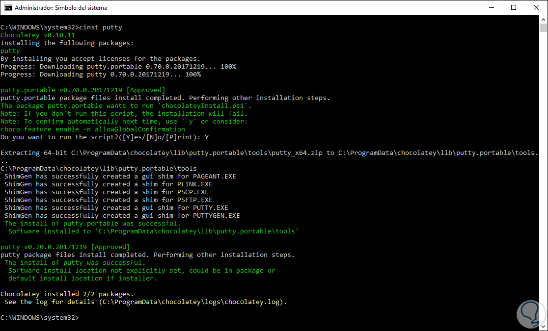Click the 'wants to run chocolateyInstall.ps1' line
This screenshot has width=548, height=331.
pos(126,106)
